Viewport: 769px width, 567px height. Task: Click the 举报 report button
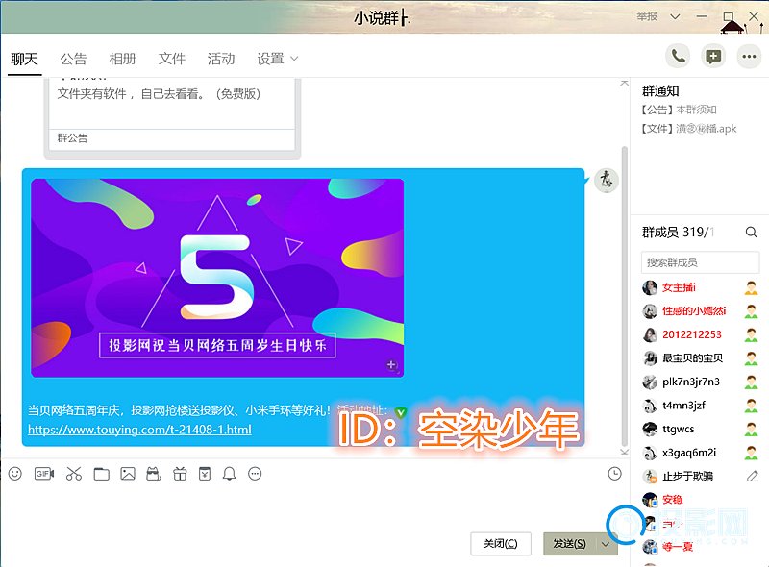click(x=647, y=16)
